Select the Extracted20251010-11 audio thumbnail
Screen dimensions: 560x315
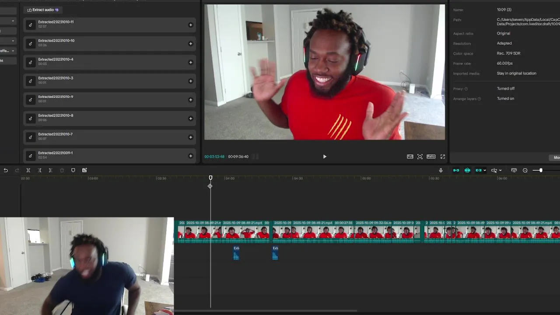tap(30, 25)
